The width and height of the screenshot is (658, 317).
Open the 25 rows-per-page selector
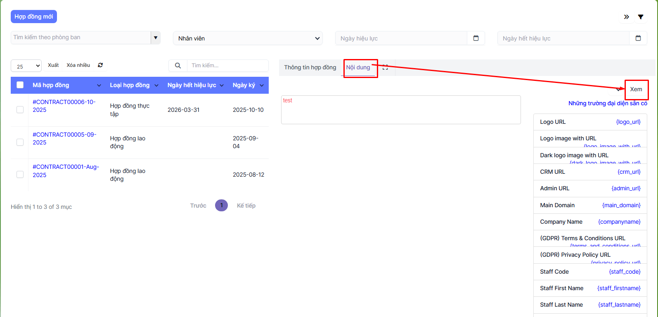click(26, 66)
